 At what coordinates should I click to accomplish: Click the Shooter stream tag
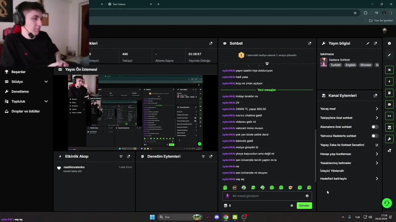pyautogui.click(x=365, y=65)
